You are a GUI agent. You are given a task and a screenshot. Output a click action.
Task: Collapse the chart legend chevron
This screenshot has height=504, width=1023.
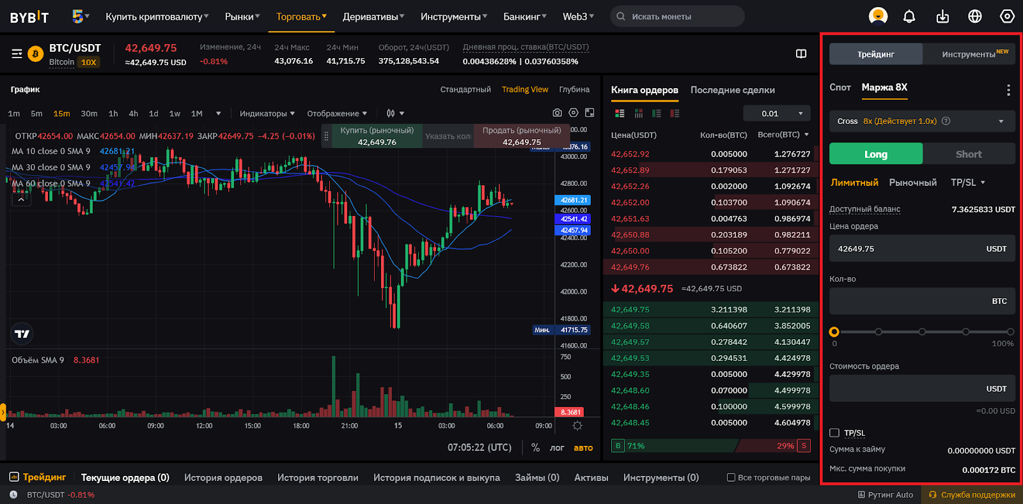tap(21, 199)
